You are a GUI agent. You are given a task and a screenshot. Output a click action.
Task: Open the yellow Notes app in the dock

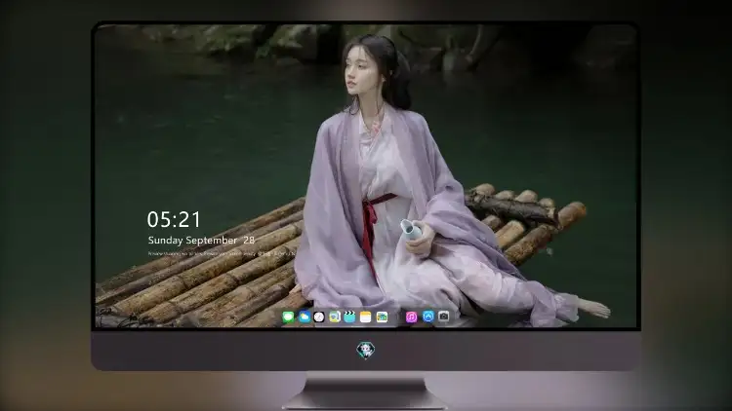[366, 318]
